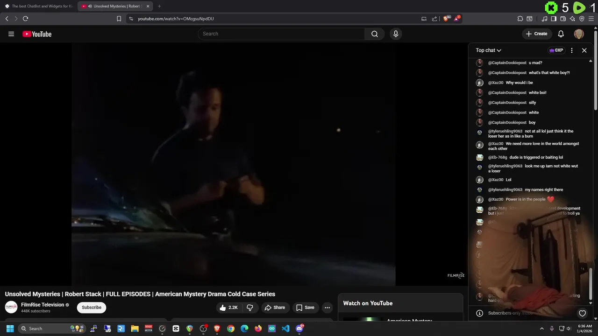Switch to the ChatBot and Widgets tab

pos(38,6)
